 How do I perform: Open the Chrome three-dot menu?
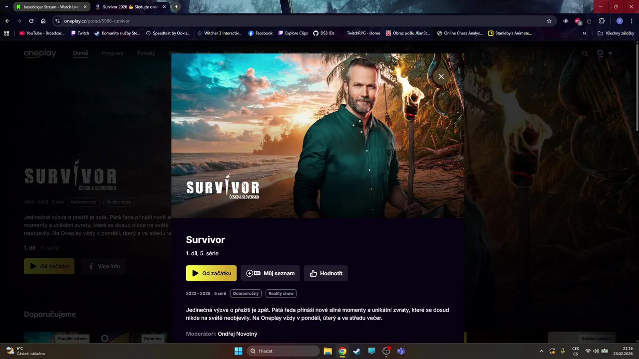632,21
